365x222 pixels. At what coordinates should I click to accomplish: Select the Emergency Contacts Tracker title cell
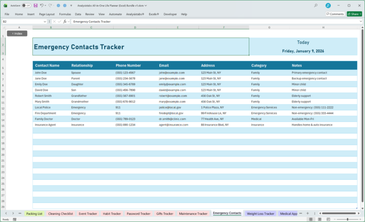coord(141,46)
